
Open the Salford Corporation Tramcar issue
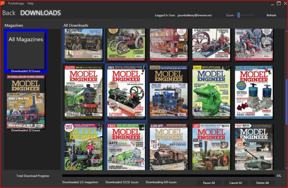pos(169,45)
